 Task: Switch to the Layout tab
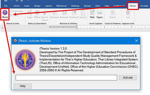click(48, 6)
